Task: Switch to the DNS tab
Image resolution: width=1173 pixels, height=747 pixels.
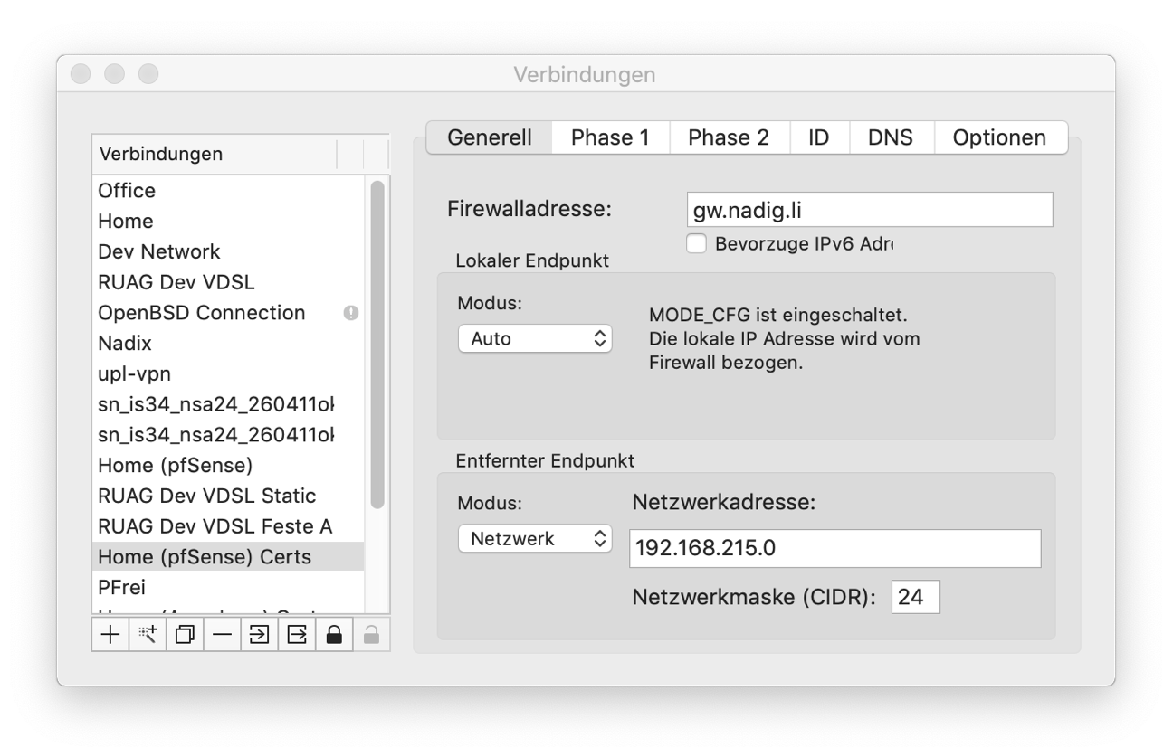Action: pos(890,137)
